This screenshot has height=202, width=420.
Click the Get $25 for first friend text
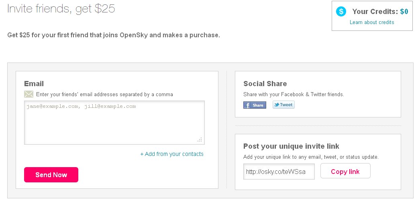114,35
